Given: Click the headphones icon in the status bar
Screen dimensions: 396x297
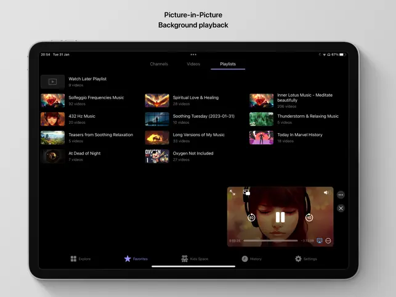Looking at the screenshot, I should click(329, 55).
